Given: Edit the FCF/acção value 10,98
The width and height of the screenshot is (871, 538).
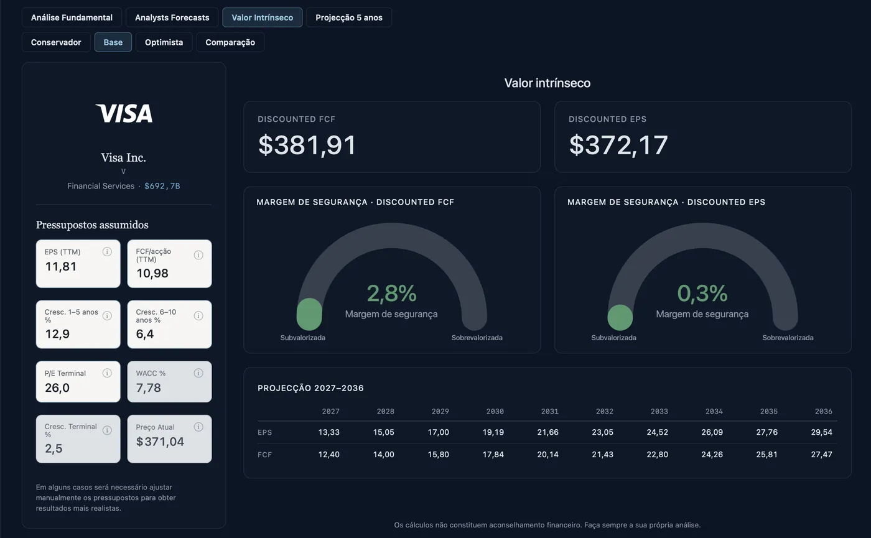Looking at the screenshot, I should point(152,273).
